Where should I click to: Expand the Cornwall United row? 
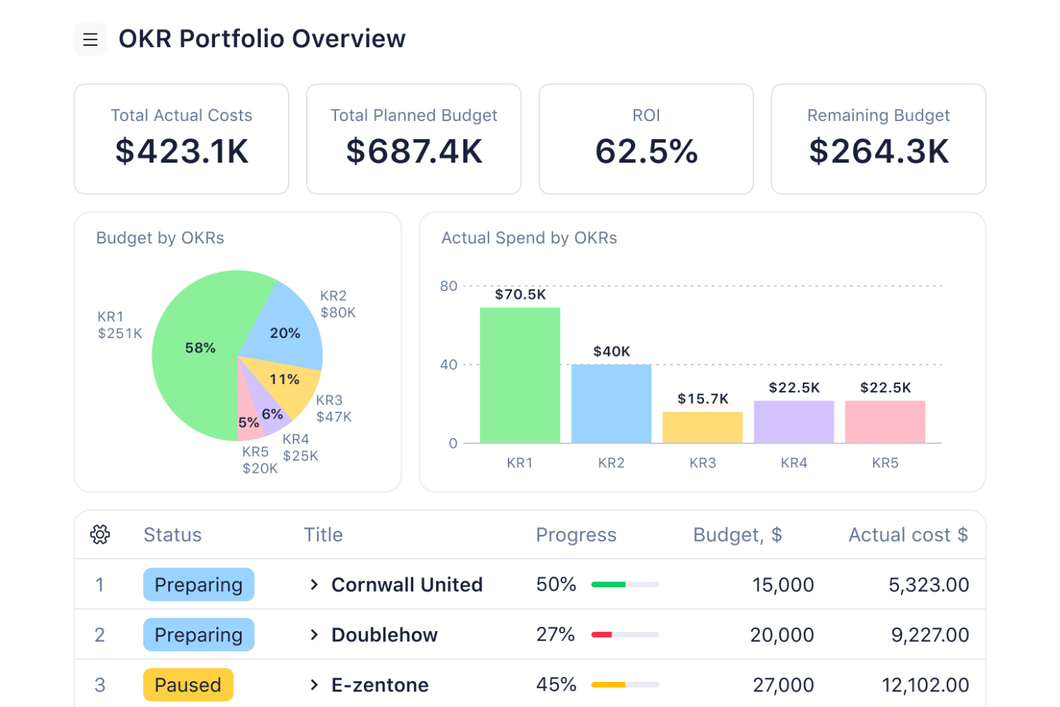[313, 585]
